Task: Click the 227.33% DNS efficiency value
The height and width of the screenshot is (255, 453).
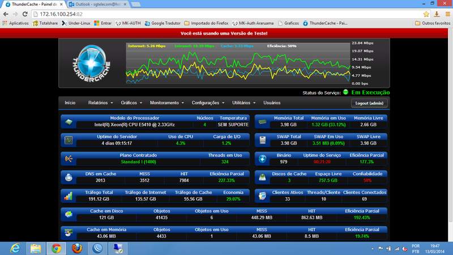Action: pos(226,180)
